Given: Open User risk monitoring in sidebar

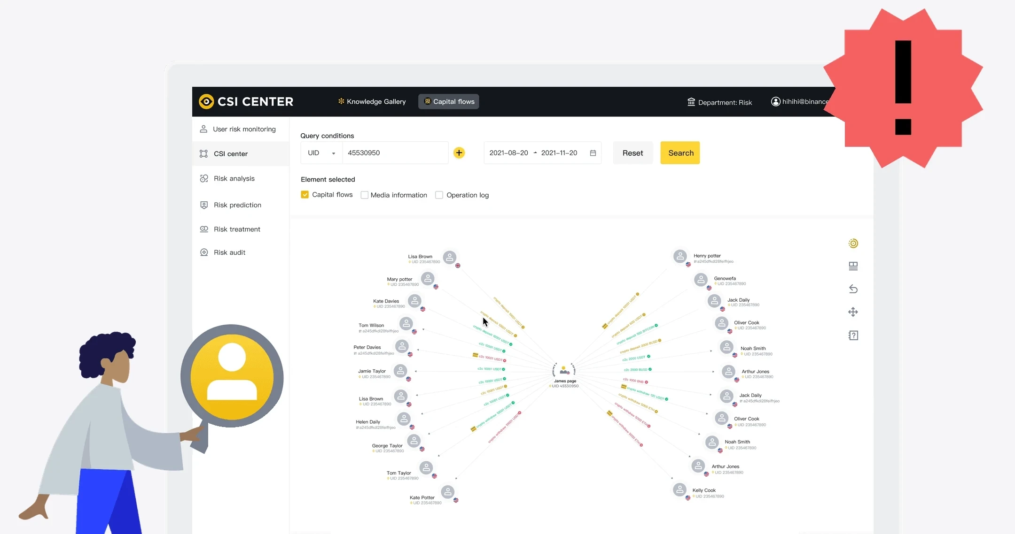Looking at the screenshot, I should [x=241, y=129].
